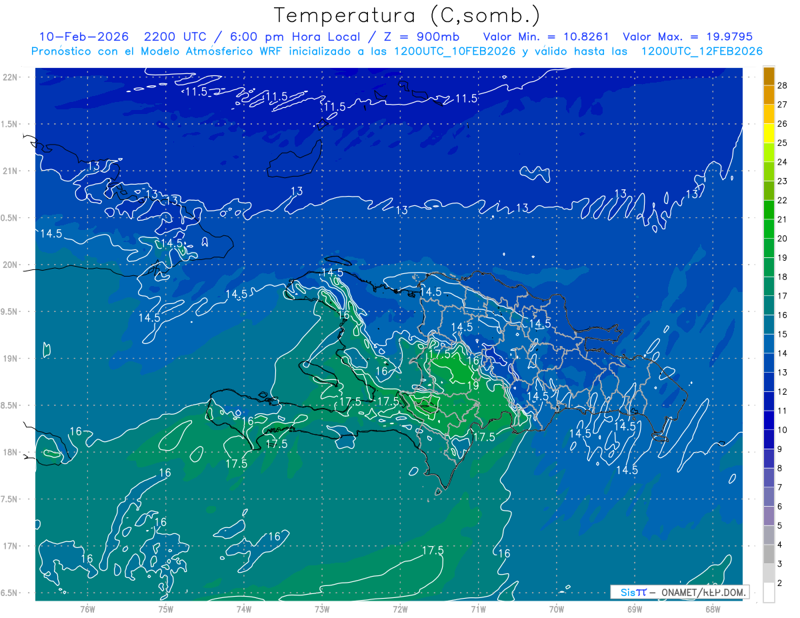800x618 pixels.
Task: Click the 15 label on the color scale
Action: pyautogui.click(x=782, y=334)
